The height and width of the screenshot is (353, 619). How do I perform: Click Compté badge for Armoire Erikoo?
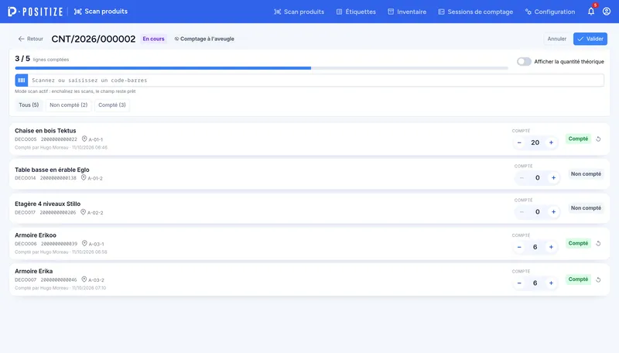pyautogui.click(x=578, y=243)
